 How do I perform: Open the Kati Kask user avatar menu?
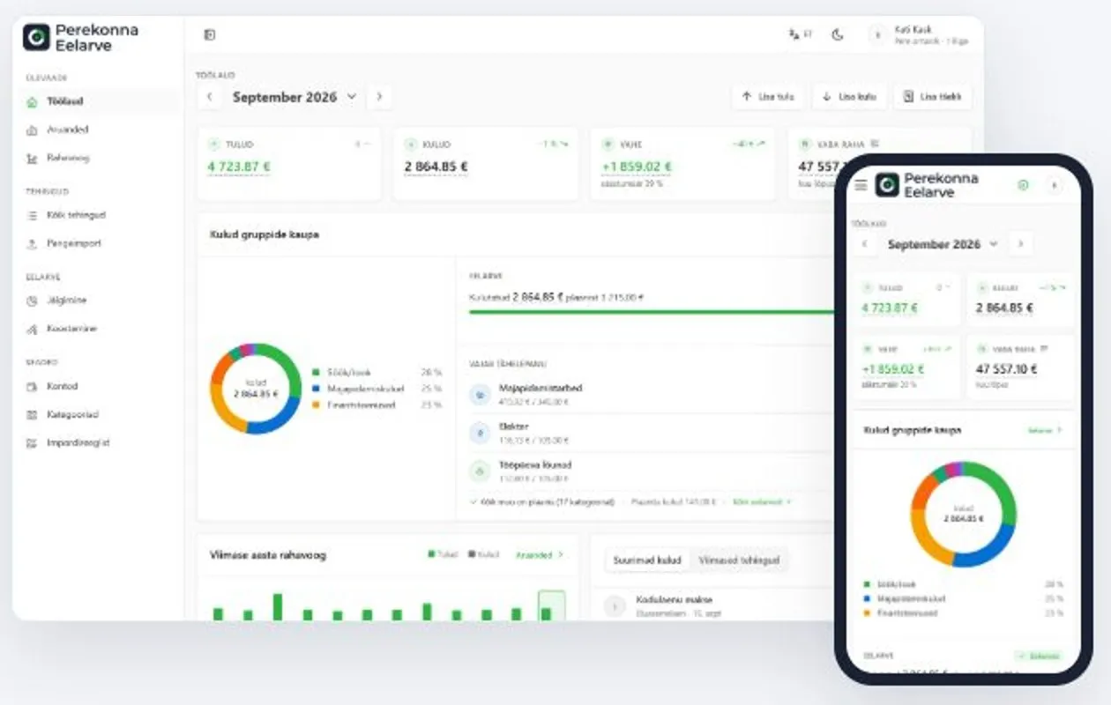[x=877, y=34]
